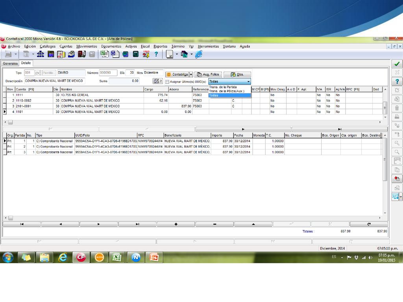Screen dimensions: 403x302
Task: Click cell '13.755 KG CEREAL'
Action: (x=102, y=95)
